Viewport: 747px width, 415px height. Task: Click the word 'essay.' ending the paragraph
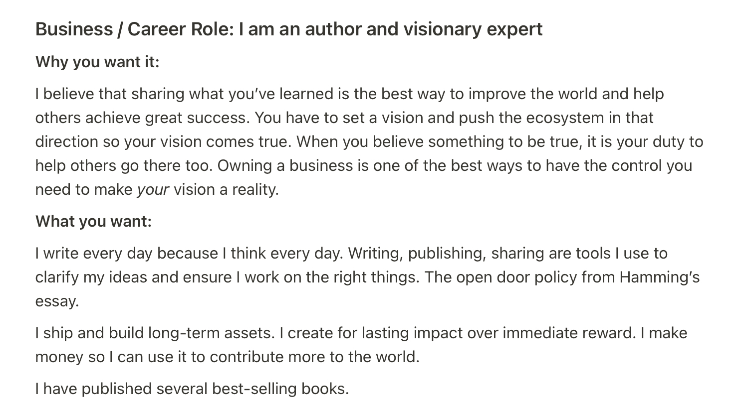57,301
